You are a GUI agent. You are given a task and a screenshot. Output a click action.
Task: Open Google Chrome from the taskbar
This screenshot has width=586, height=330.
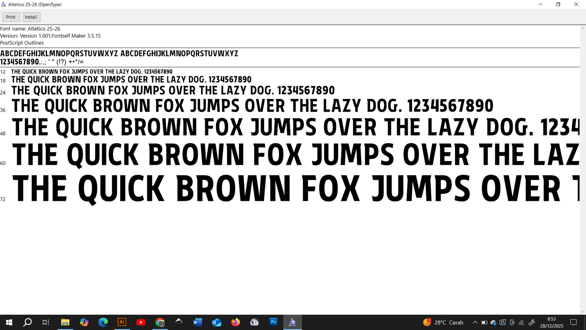pos(160,322)
